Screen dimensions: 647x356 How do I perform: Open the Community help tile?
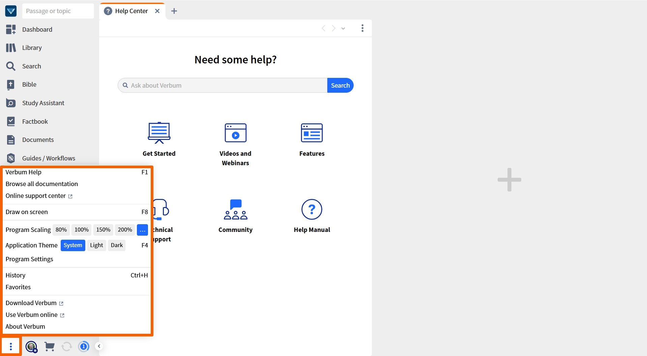coord(235,216)
